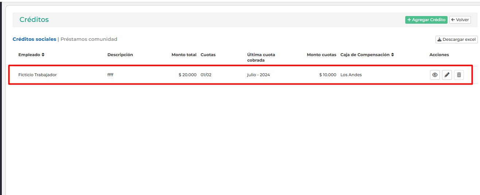Edit the Ficticio Trabajador credit (pencil icon)

coord(447,75)
